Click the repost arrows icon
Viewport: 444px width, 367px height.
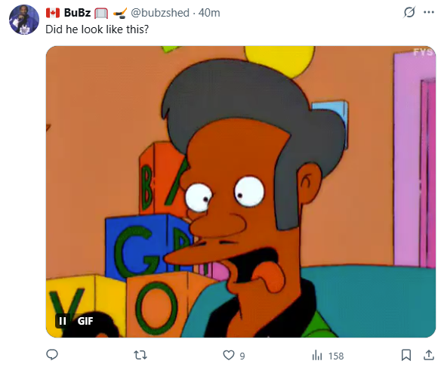140,355
